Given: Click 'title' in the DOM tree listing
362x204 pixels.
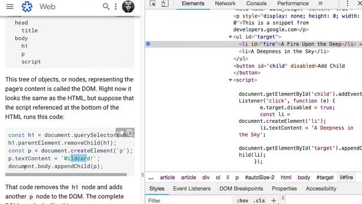Looking at the screenshot, I should [x=29, y=30].
